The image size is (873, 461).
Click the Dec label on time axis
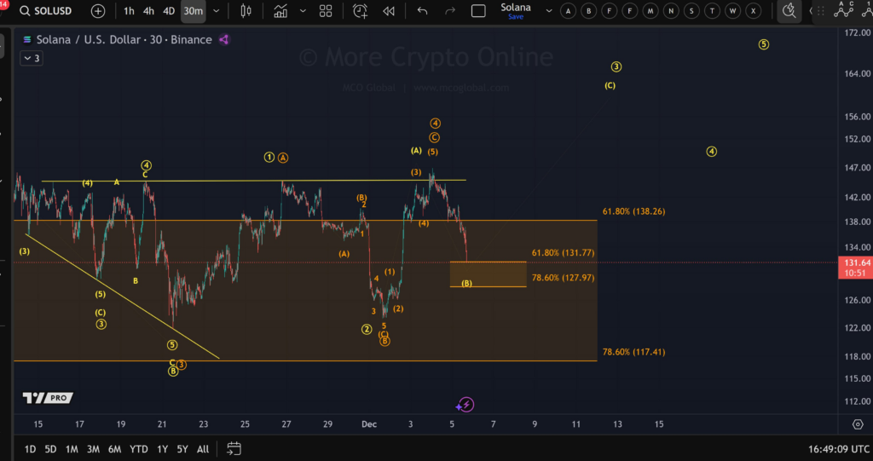click(x=369, y=424)
